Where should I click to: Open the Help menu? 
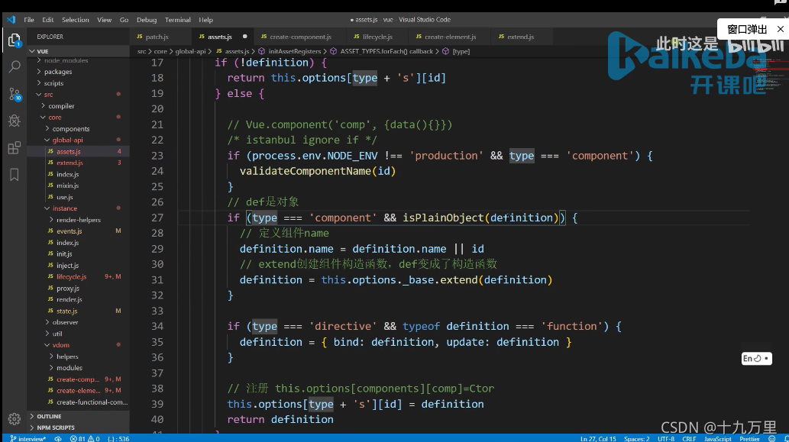pyautogui.click(x=205, y=20)
